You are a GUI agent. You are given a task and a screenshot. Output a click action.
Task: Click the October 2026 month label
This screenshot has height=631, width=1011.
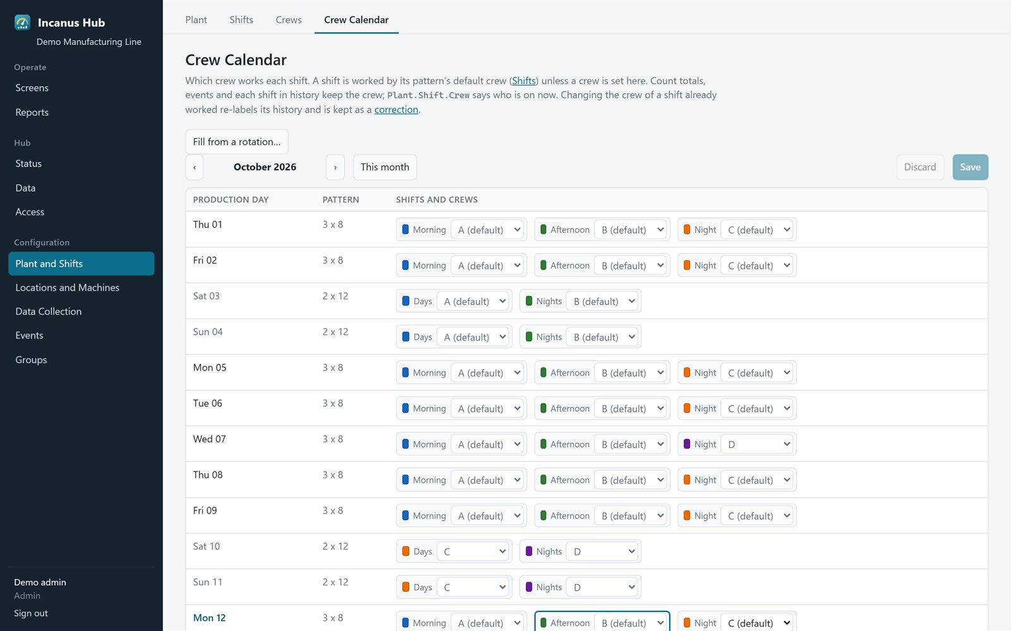pyautogui.click(x=265, y=167)
